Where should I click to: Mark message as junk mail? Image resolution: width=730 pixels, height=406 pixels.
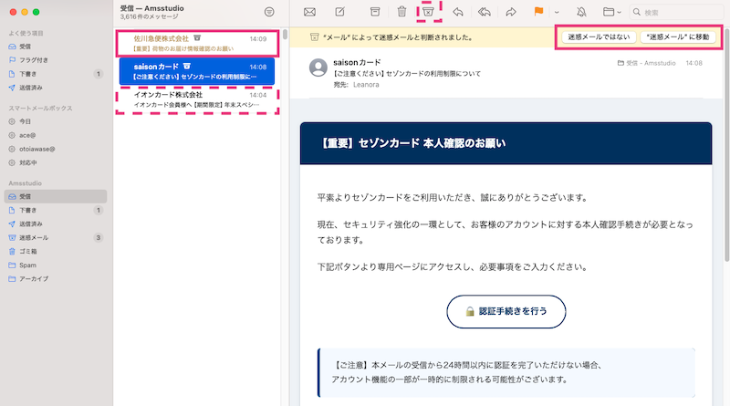tap(428, 12)
